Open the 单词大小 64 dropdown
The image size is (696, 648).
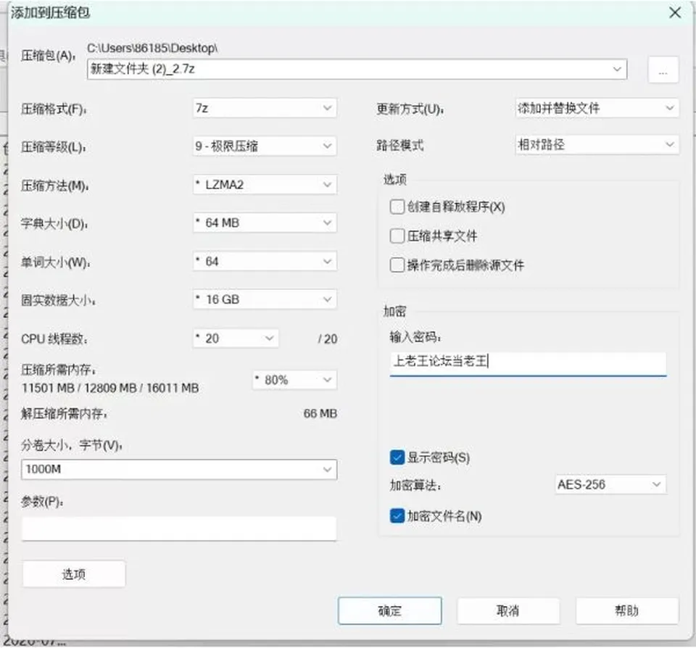(265, 262)
